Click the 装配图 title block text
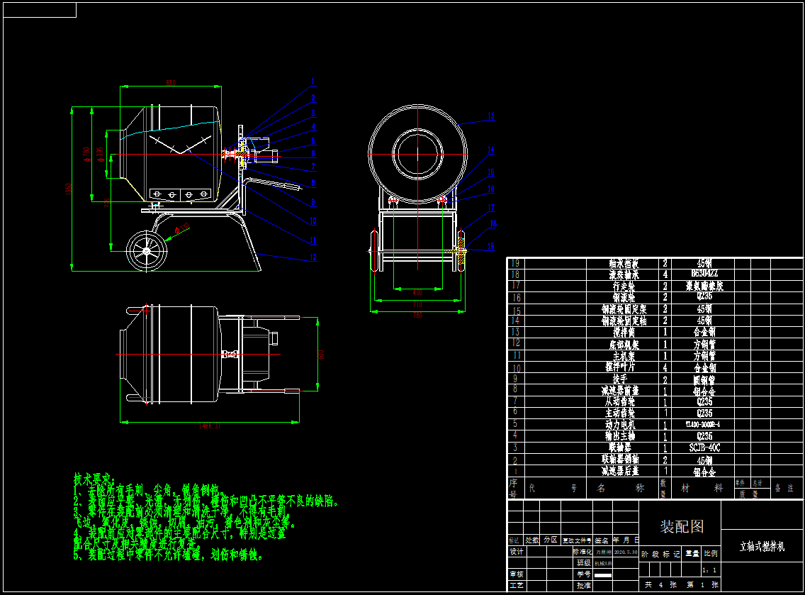The height and width of the screenshot is (595, 805). pos(681,527)
